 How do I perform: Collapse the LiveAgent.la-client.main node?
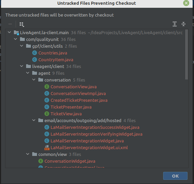(x=9, y=32)
